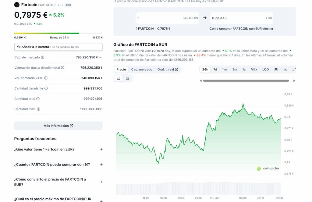Expand the Cap. de mercado value chevron
Viewport: 312px width, 202px height.
click(101, 58)
